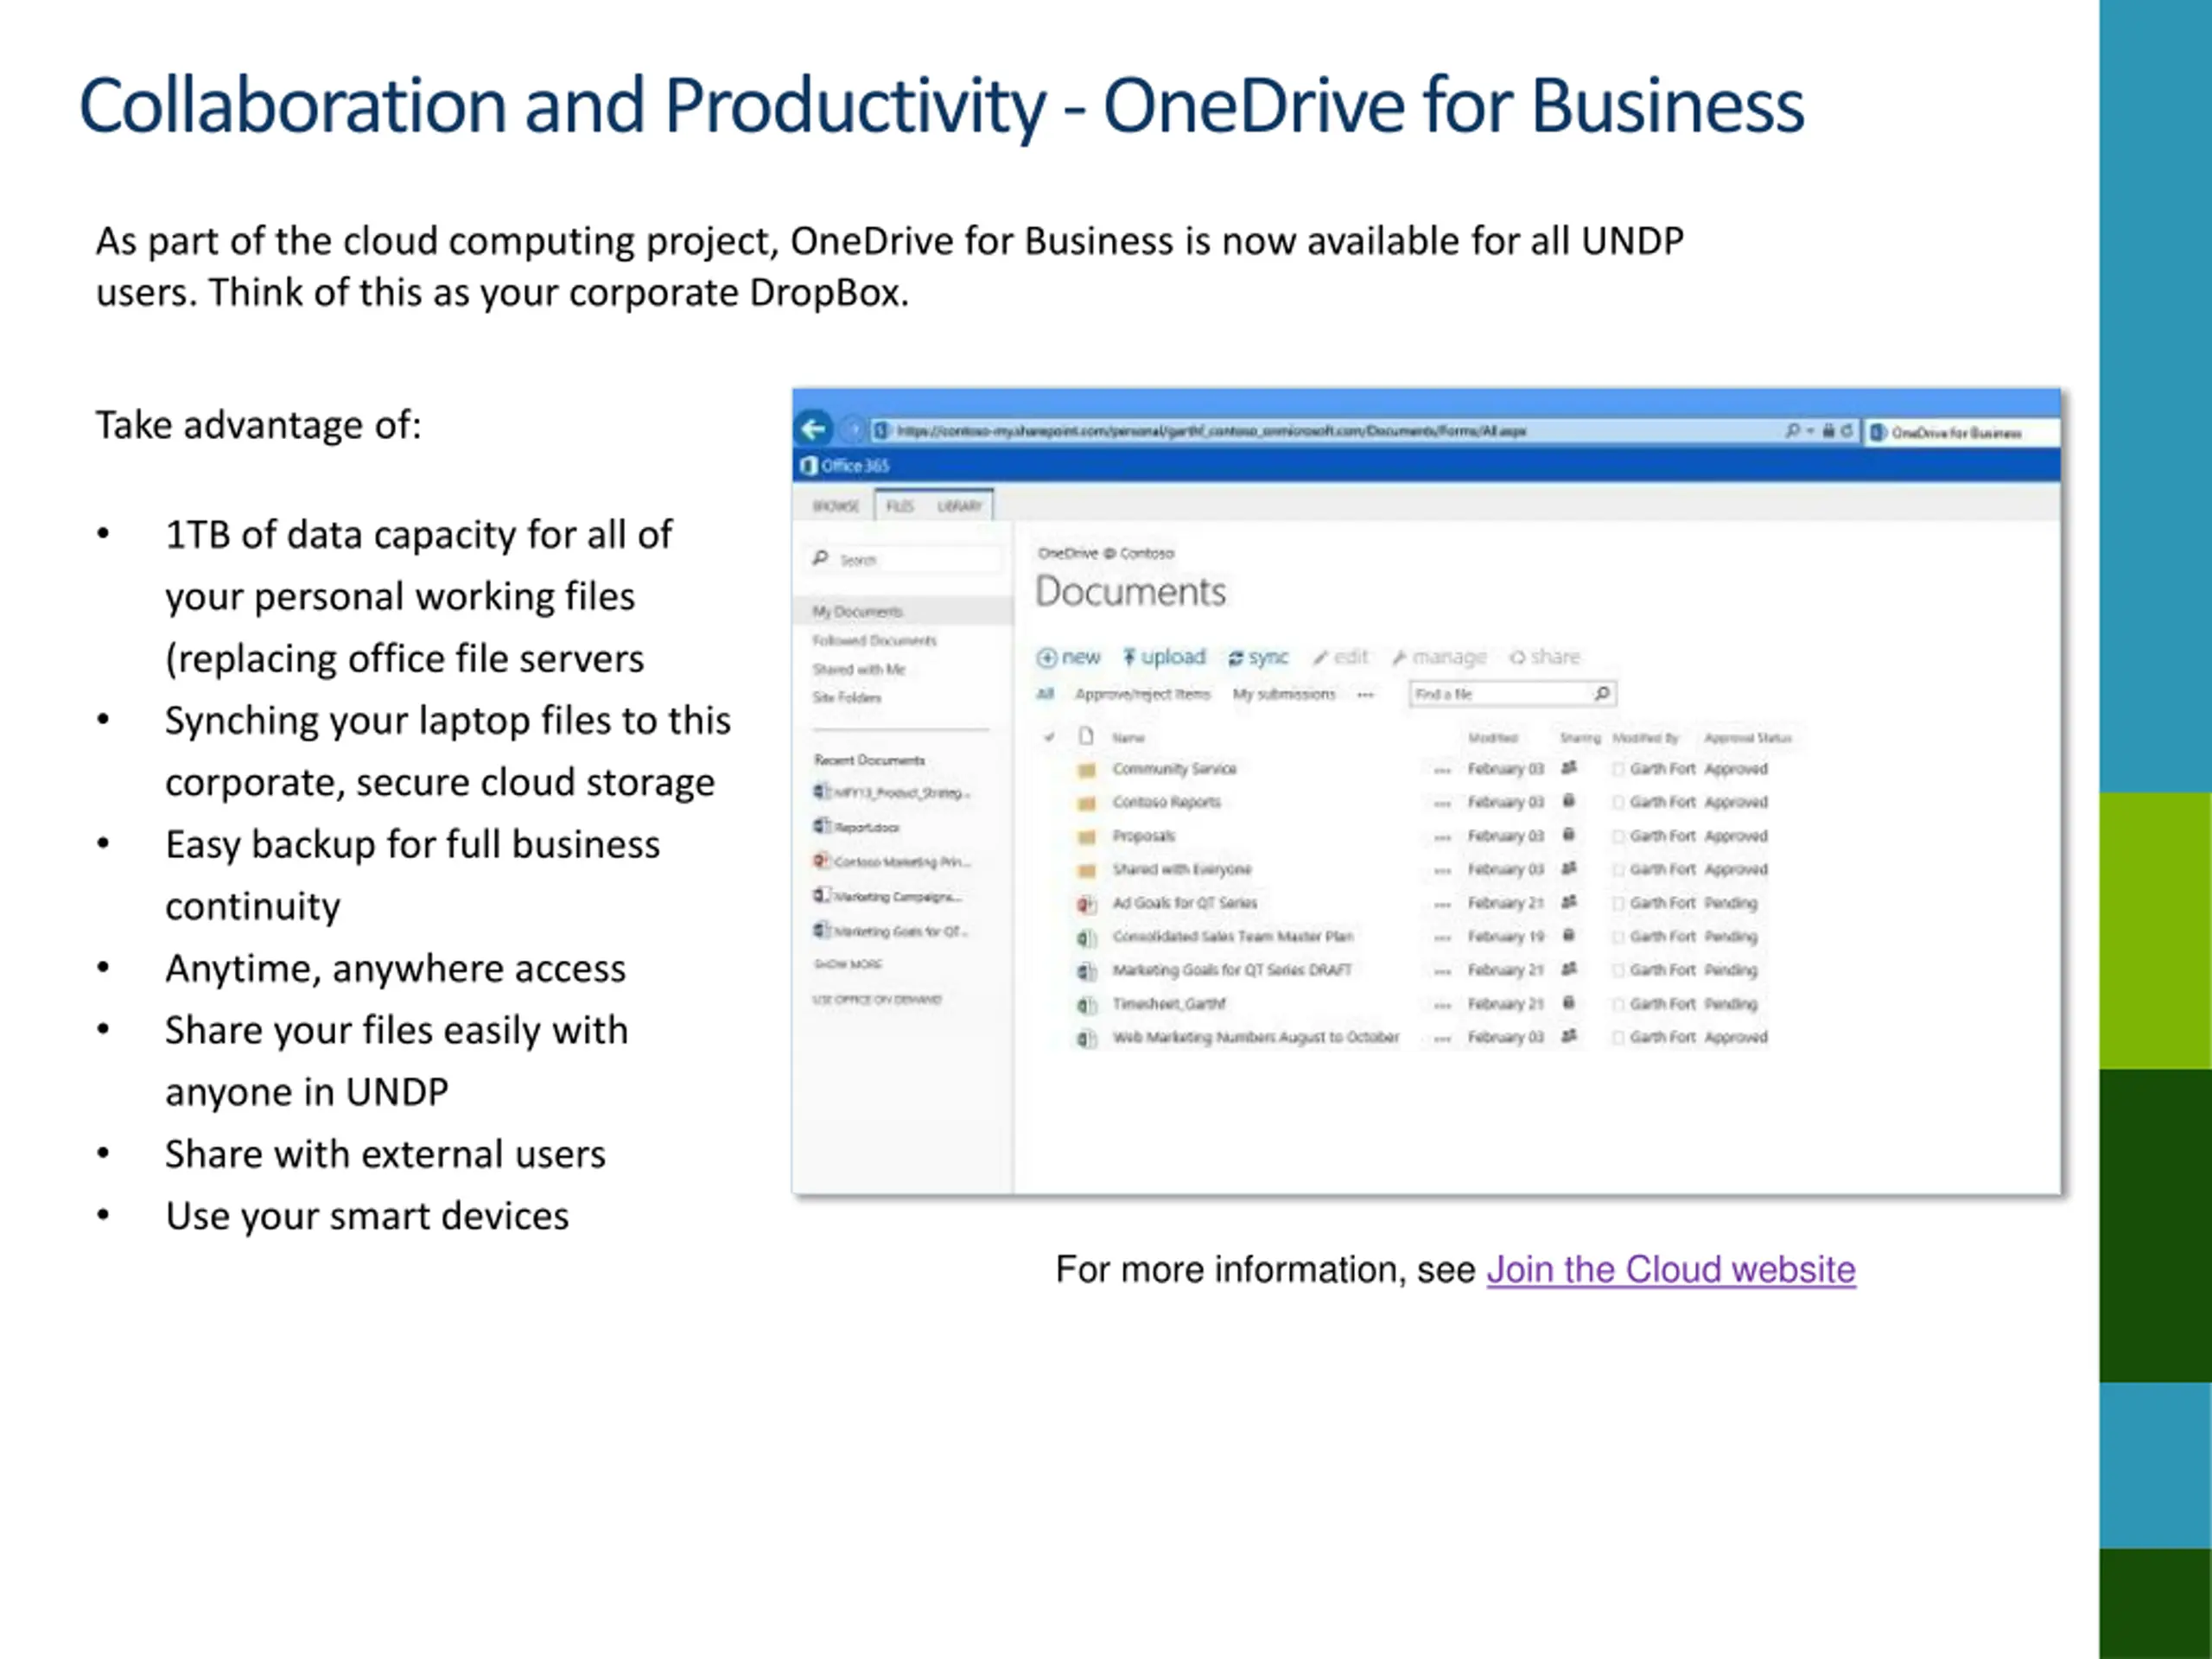Click the browser back arrow button

[x=814, y=430]
